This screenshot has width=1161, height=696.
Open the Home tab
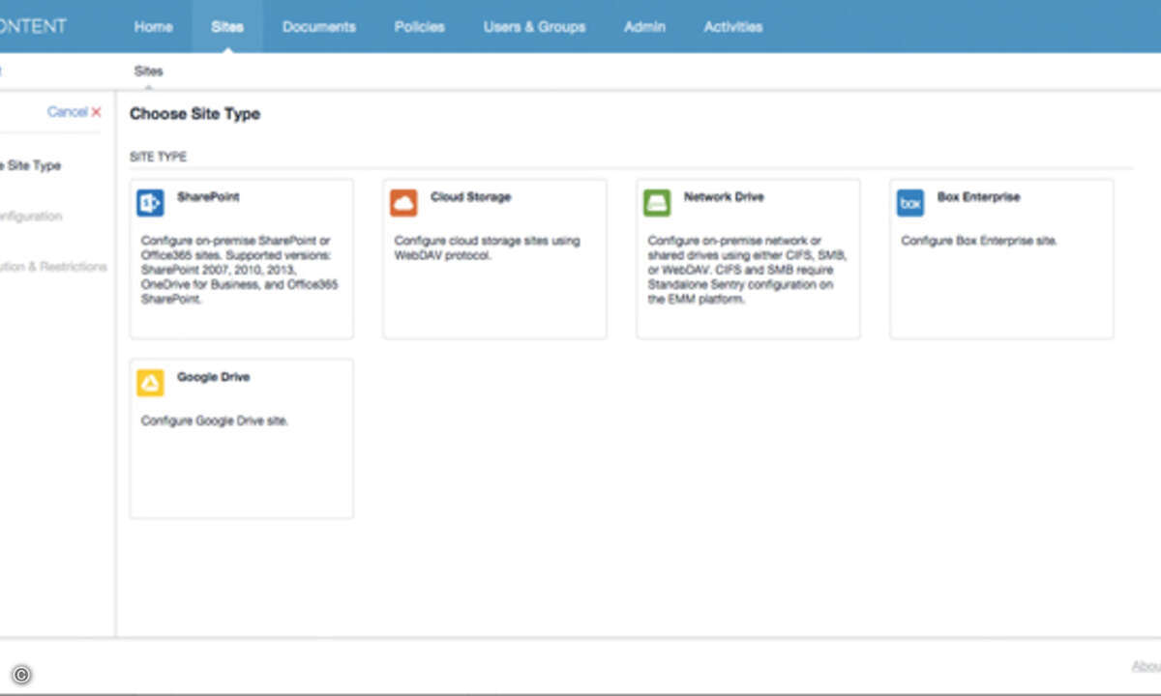[x=153, y=27]
